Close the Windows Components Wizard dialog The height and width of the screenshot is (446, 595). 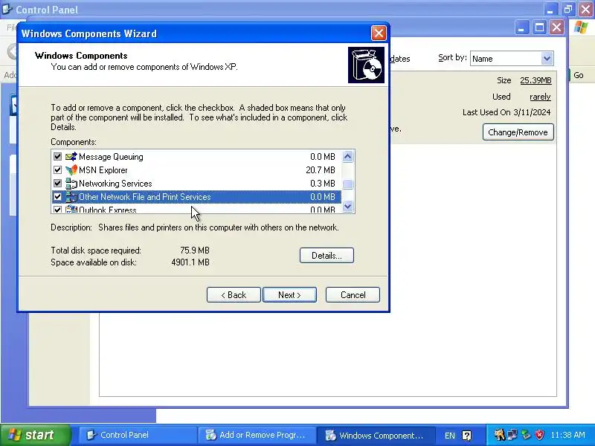point(379,33)
